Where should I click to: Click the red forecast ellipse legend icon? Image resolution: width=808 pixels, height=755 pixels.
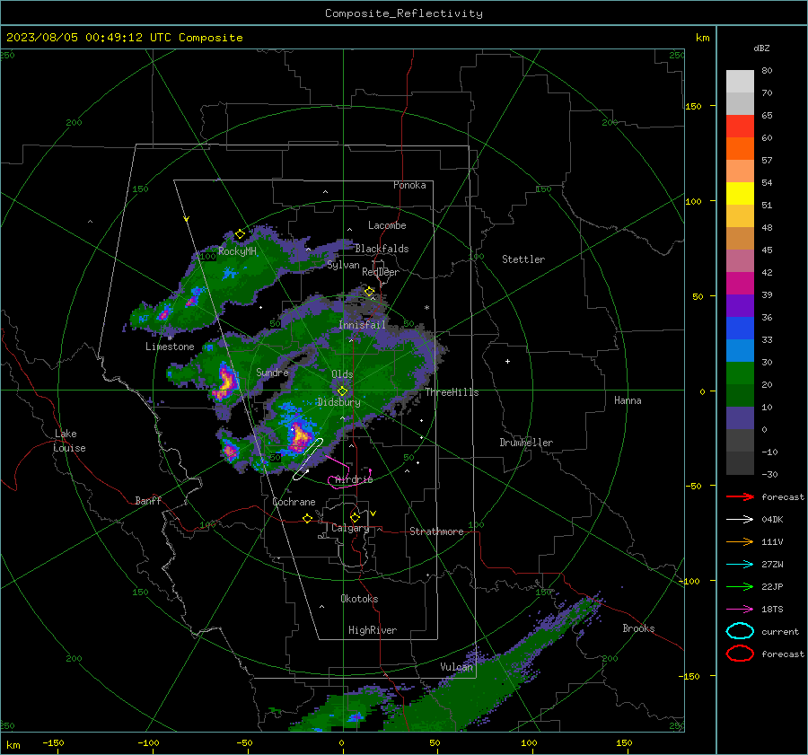pos(740,654)
